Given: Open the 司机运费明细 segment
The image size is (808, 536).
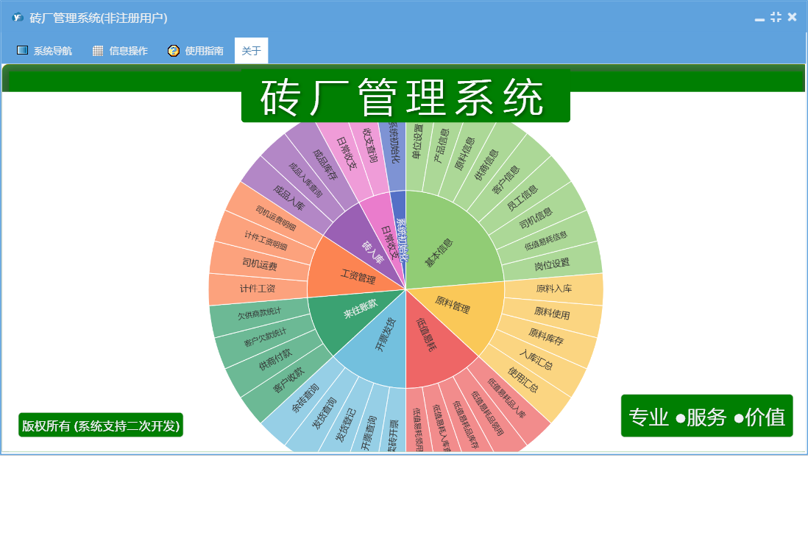Looking at the screenshot, I should pos(276,219).
